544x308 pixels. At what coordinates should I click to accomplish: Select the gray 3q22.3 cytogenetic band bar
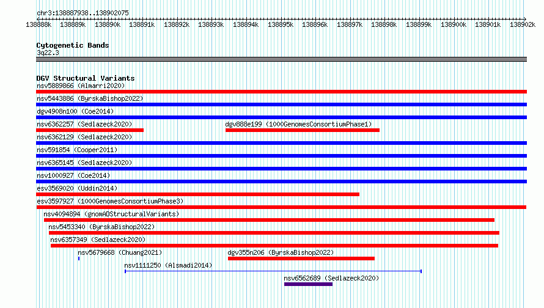click(281, 59)
